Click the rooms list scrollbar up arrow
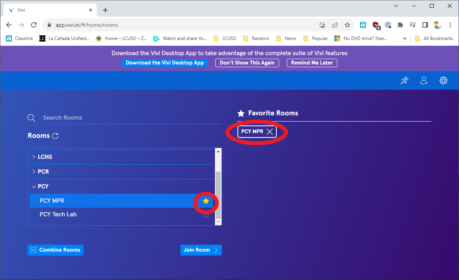 [218, 151]
